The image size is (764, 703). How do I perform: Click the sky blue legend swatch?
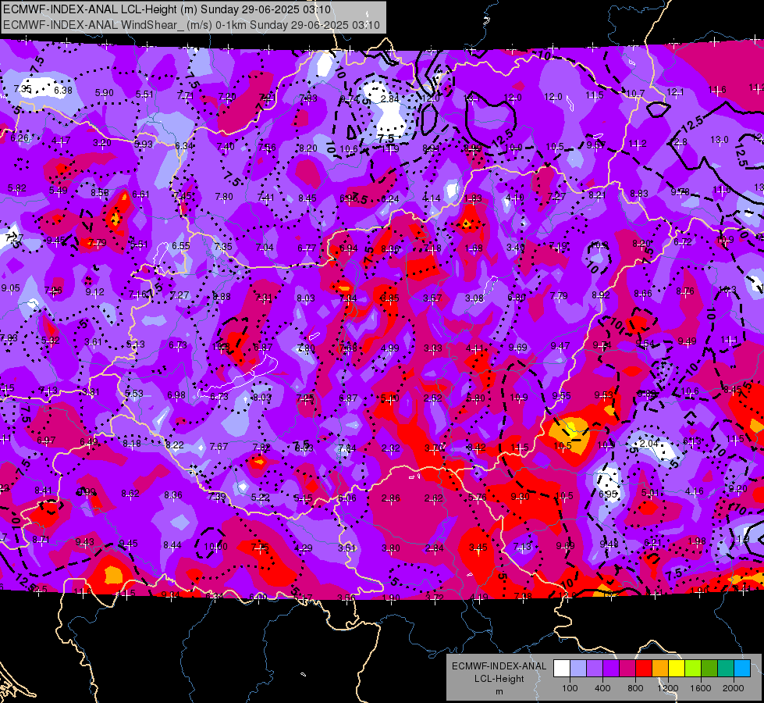[742, 669]
